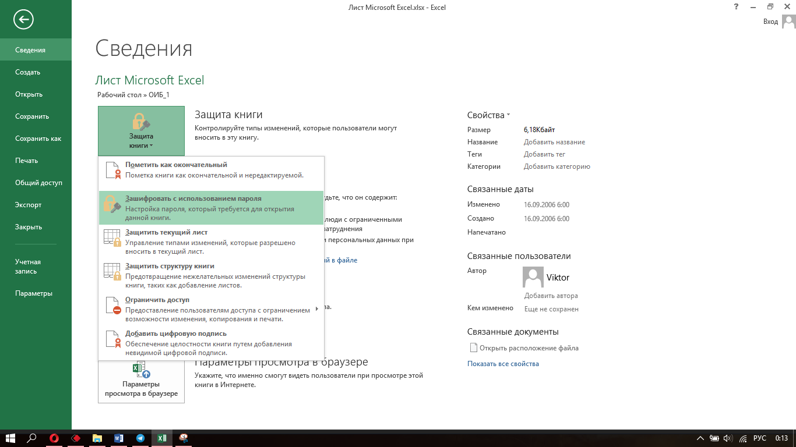
Task: Go to Экспорт in the sidebar
Action: click(36, 205)
